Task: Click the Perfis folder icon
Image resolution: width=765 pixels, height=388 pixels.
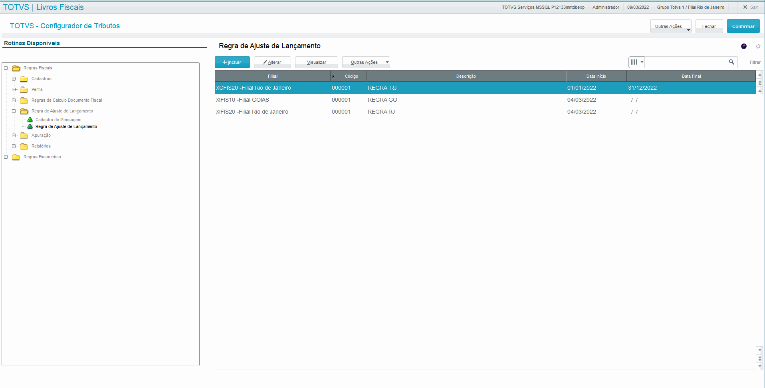Action: [x=24, y=90]
